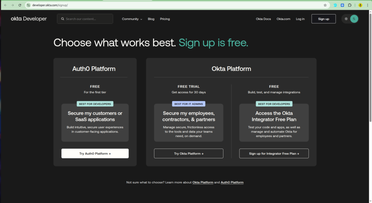The height and width of the screenshot is (203, 372).
Task: Switch to light mode sun toggle
Action: [x=346, y=19]
